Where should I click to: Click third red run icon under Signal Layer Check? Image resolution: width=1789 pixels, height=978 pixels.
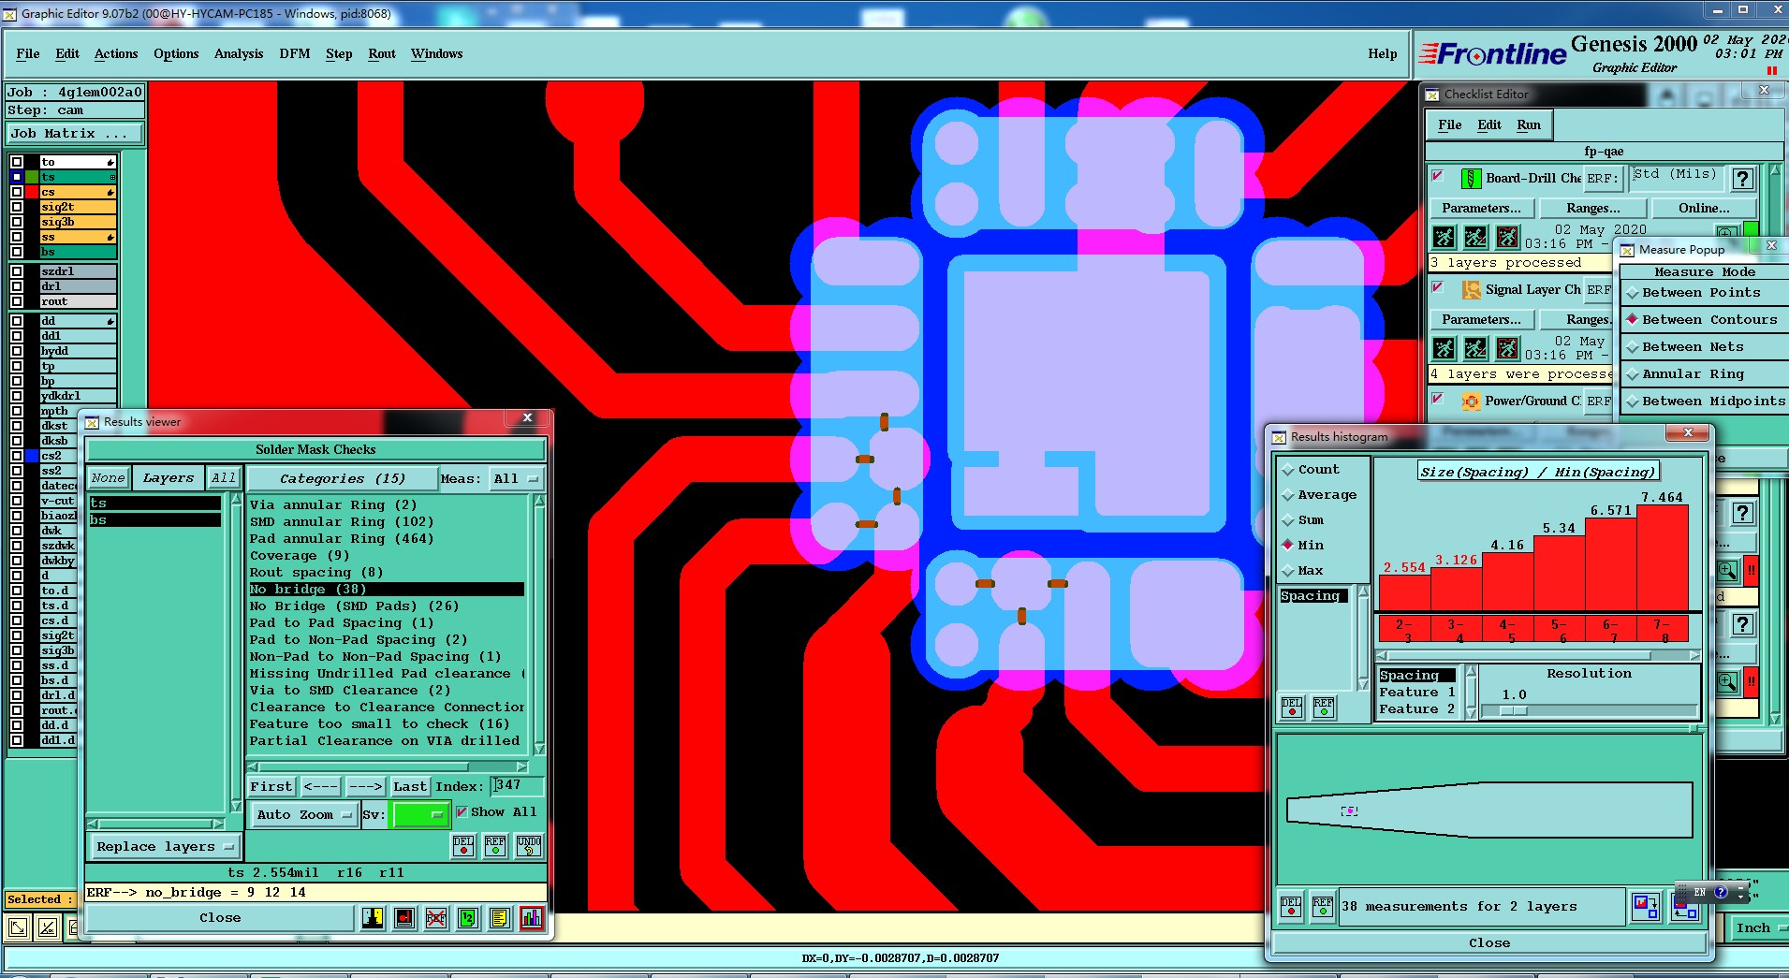pos(1507,349)
